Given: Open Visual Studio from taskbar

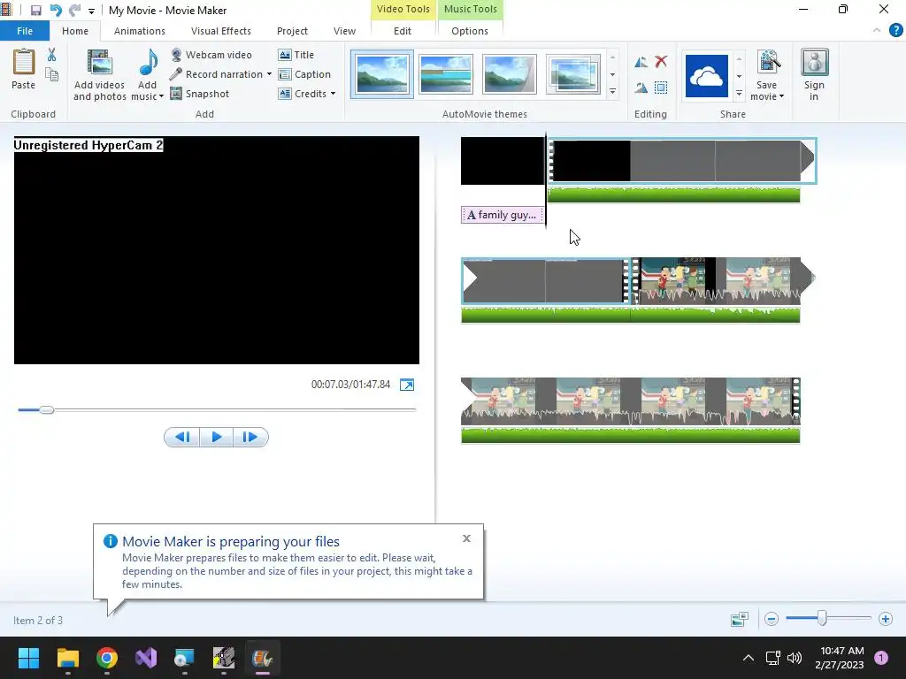Looking at the screenshot, I should [146, 658].
